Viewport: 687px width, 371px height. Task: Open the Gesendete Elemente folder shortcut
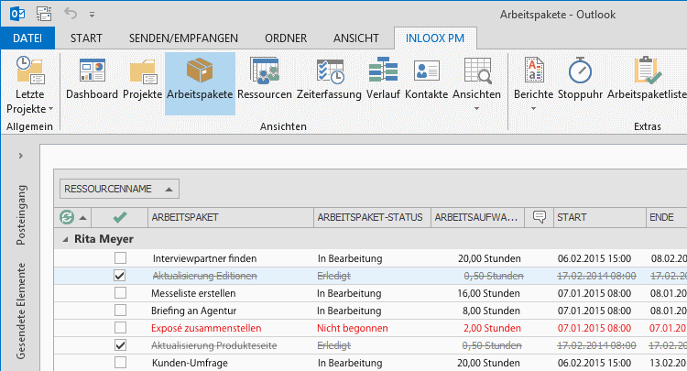tap(21, 311)
